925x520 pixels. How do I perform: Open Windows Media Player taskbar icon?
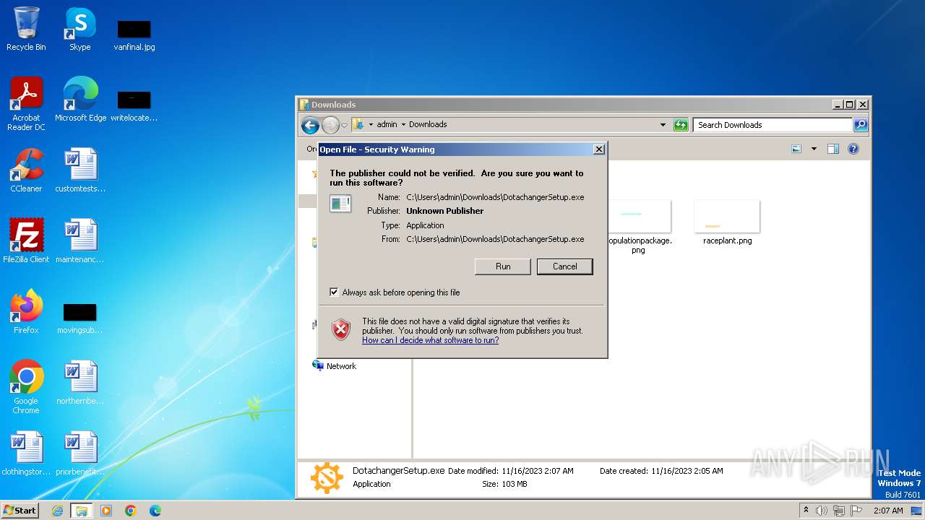106,511
